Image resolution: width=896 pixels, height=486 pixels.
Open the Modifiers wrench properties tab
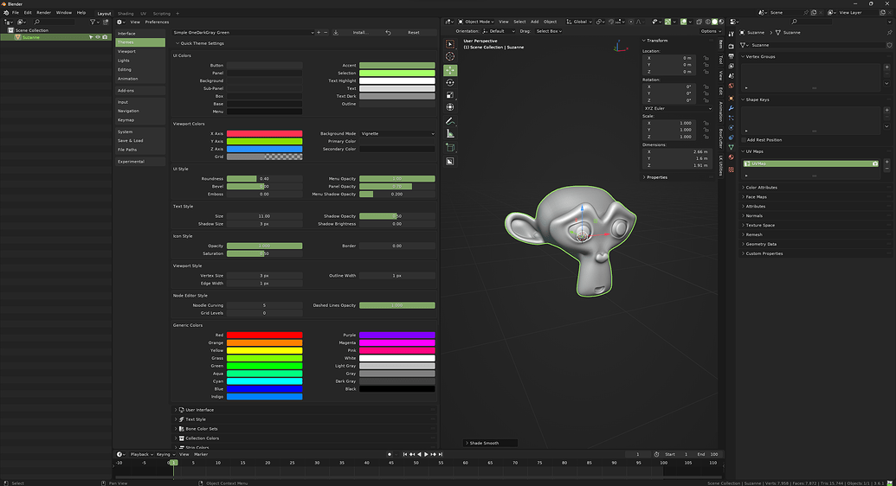[732, 108]
